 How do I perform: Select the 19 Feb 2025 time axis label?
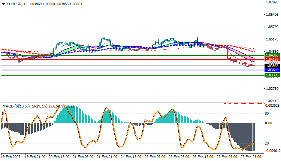click(x=11, y=157)
